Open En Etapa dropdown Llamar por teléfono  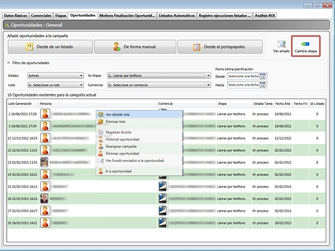pos(159,76)
